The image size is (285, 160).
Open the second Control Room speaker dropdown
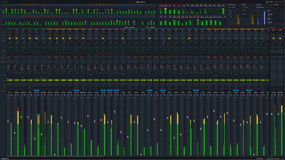pyautogui.click(x=231, y=16)
